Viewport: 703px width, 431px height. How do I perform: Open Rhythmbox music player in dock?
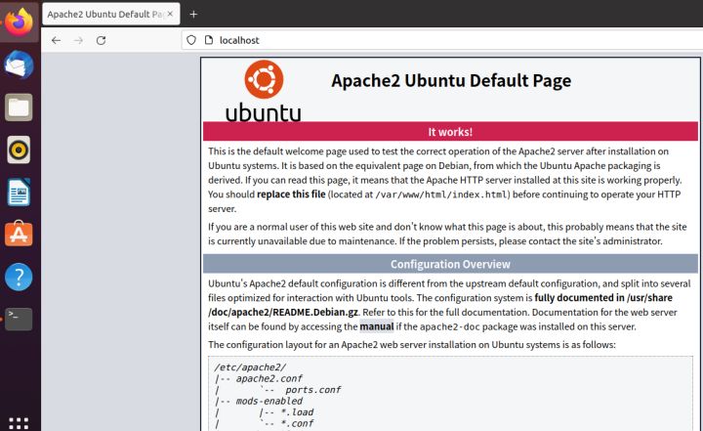coord(19,150)
